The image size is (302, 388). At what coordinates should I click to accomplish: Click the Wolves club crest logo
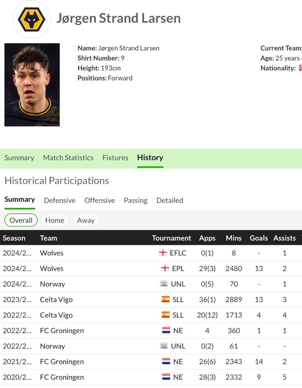[31, 19]
